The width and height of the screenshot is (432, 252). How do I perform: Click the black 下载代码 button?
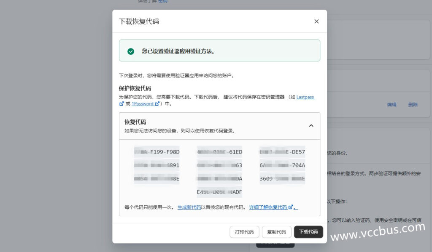(308, 232)
